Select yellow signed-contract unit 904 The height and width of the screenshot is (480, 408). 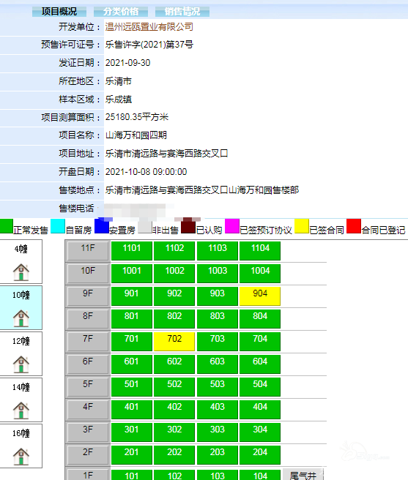click(260, 296)
